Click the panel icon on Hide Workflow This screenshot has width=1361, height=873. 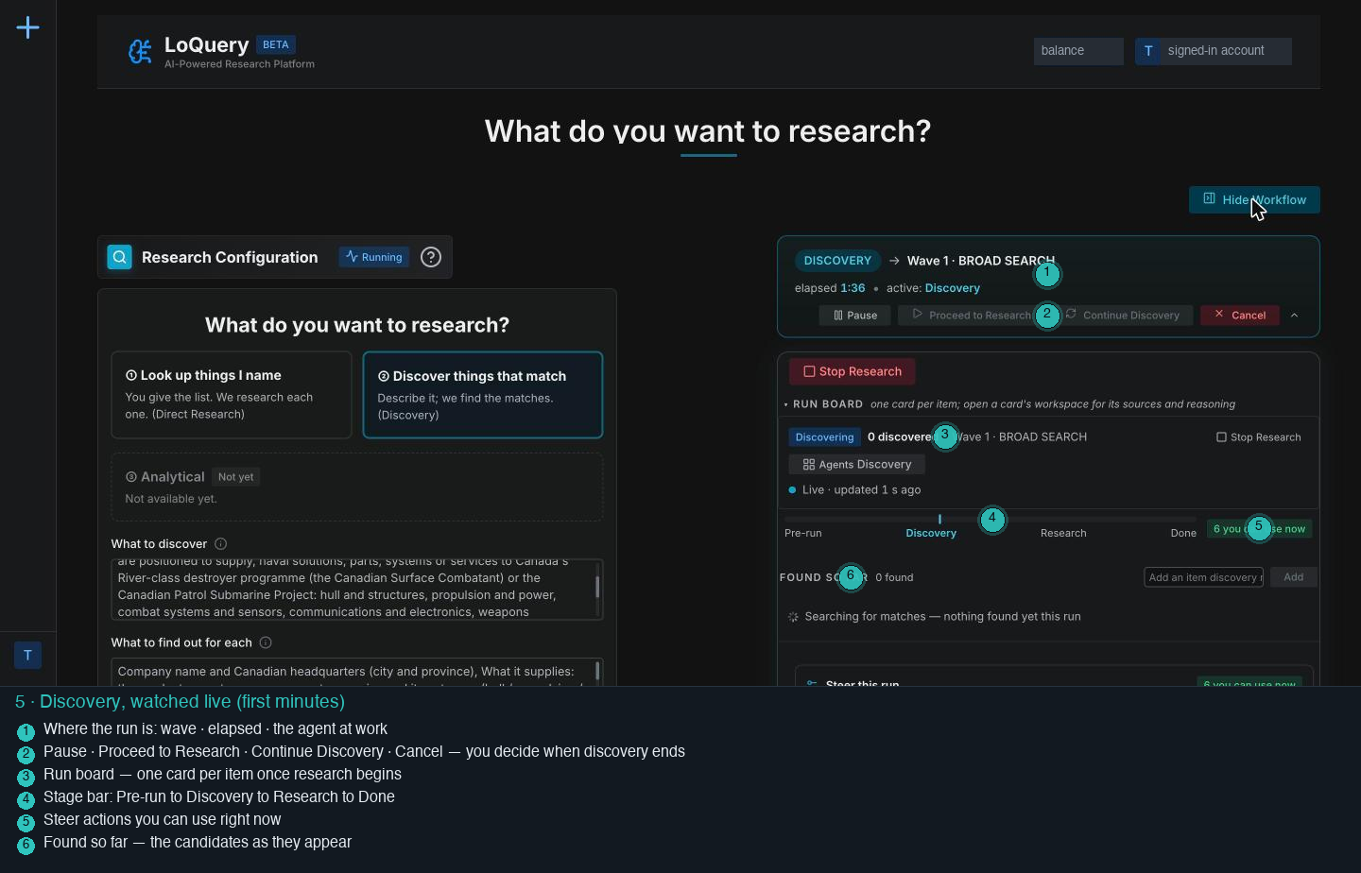[x=1209, y=199]
